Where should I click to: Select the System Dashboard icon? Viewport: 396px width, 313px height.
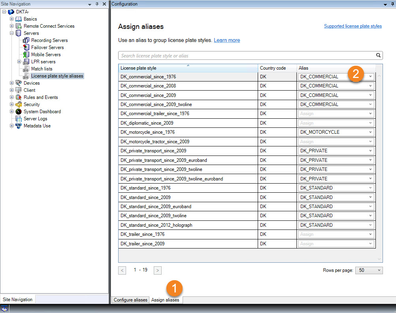pos(19,112)
